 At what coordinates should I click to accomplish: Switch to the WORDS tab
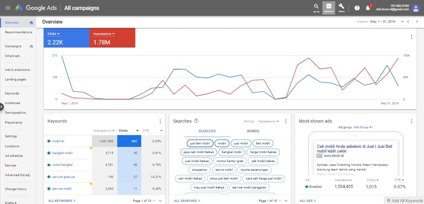pos(253,131)
